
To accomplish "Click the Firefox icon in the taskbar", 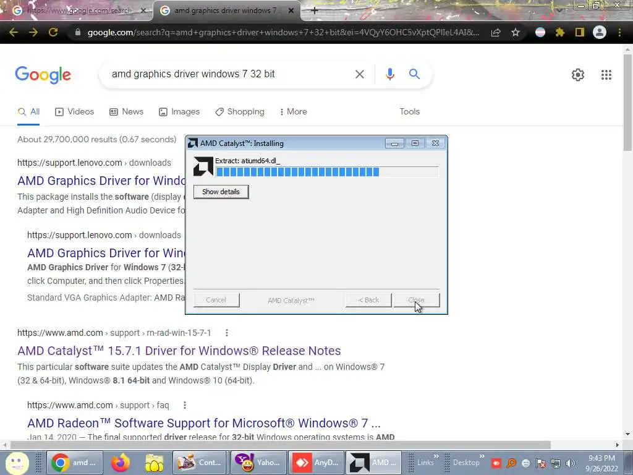I will [121, 463].
